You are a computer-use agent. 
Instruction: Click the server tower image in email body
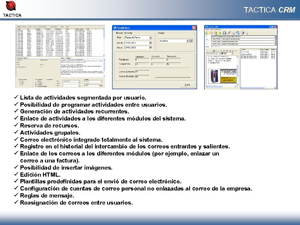point(214,76)
